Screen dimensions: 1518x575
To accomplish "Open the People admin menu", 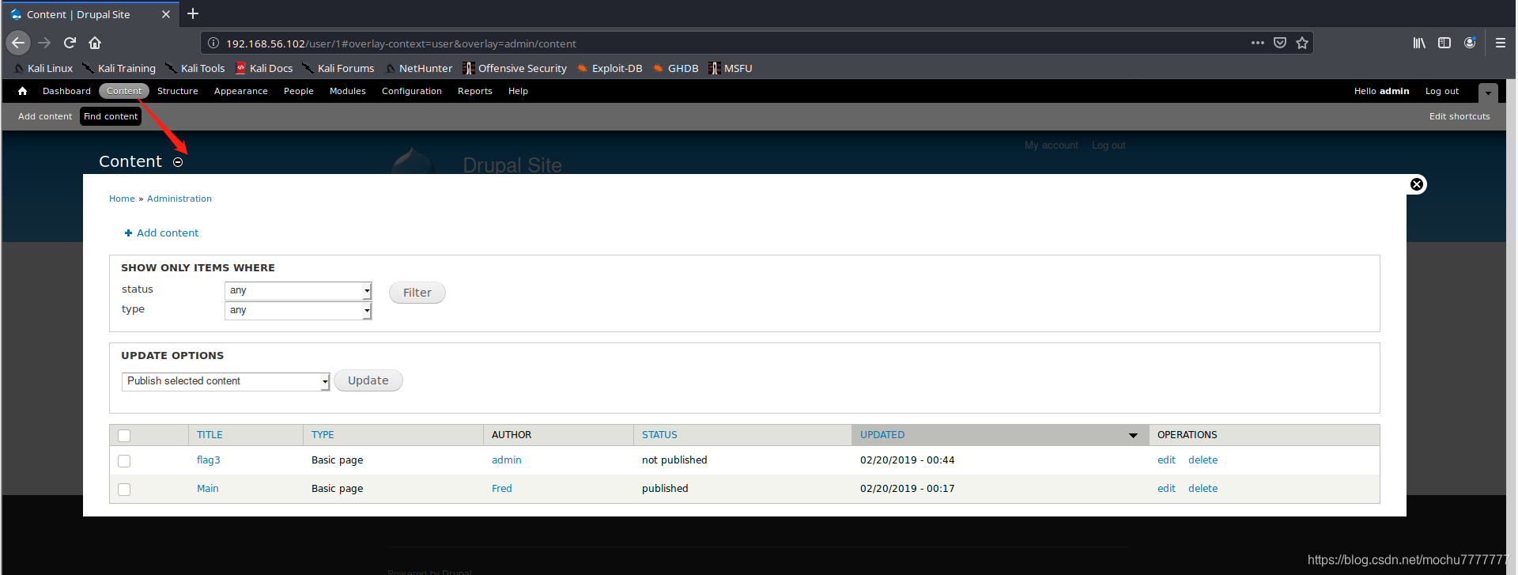I will 299,91.
